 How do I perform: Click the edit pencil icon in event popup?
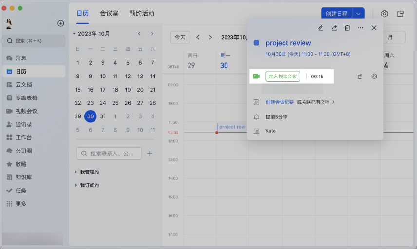[321, 28]
